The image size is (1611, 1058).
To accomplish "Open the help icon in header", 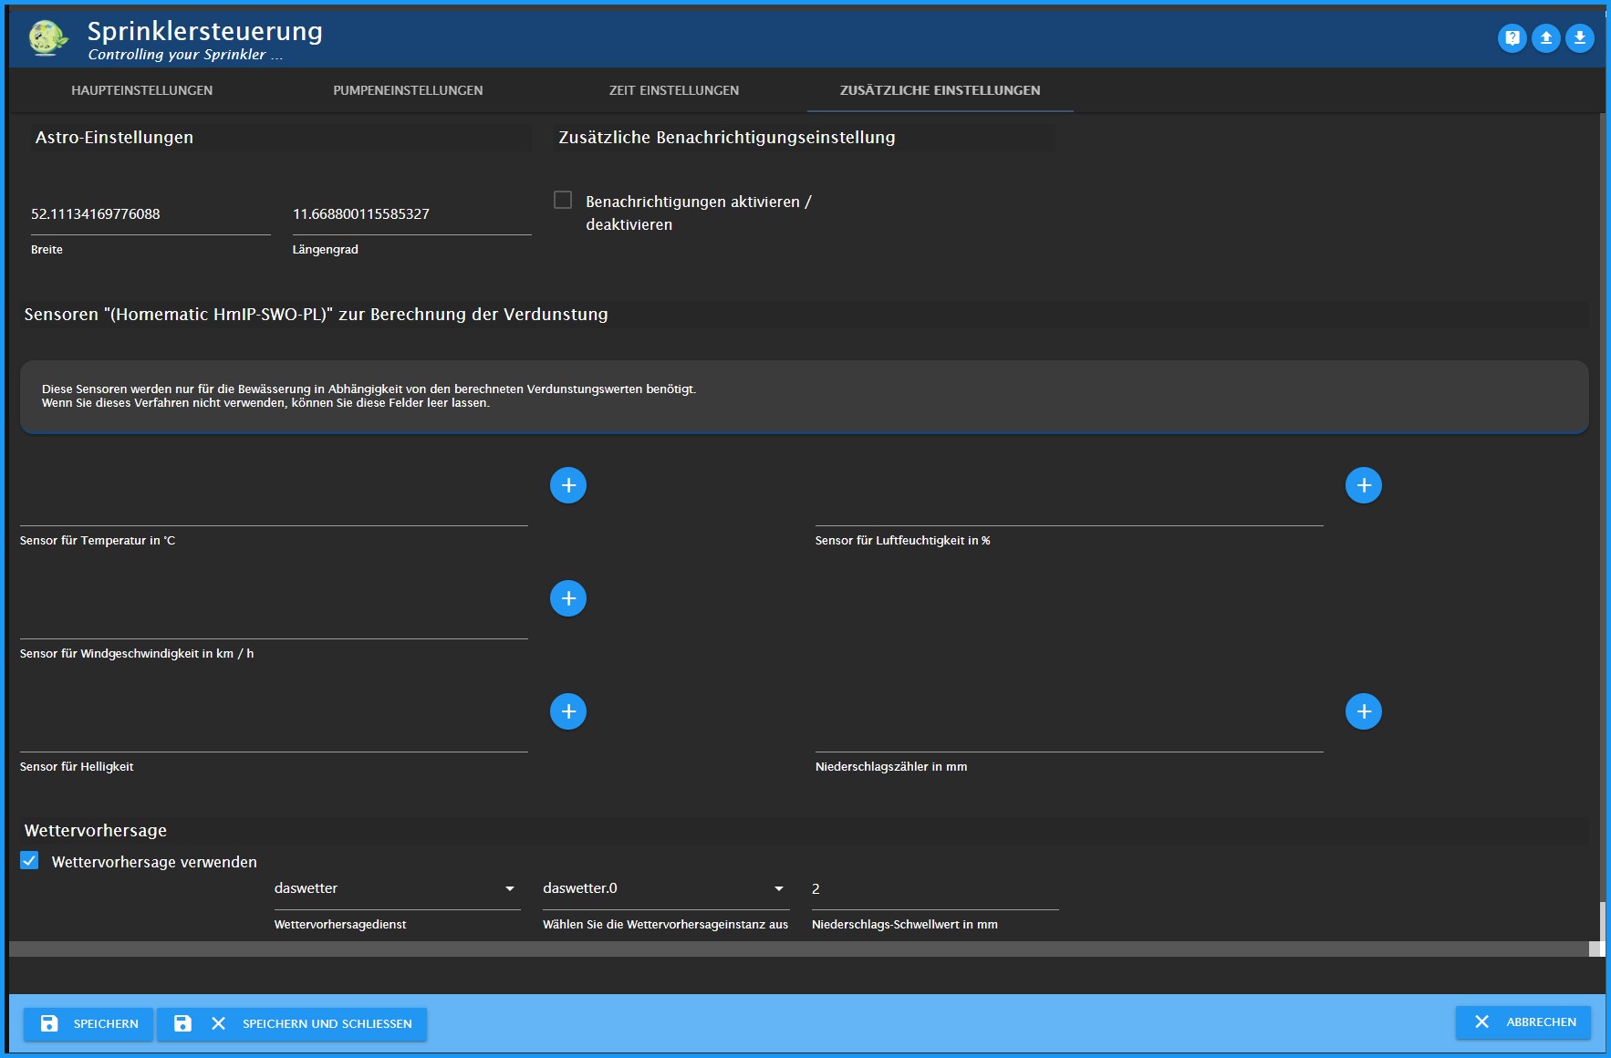I will click(x=1512, y=38).
